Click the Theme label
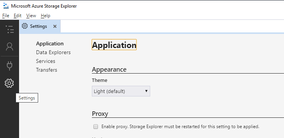Image resolution: width=284 pixels, height=138 pixels. point(99,80)
